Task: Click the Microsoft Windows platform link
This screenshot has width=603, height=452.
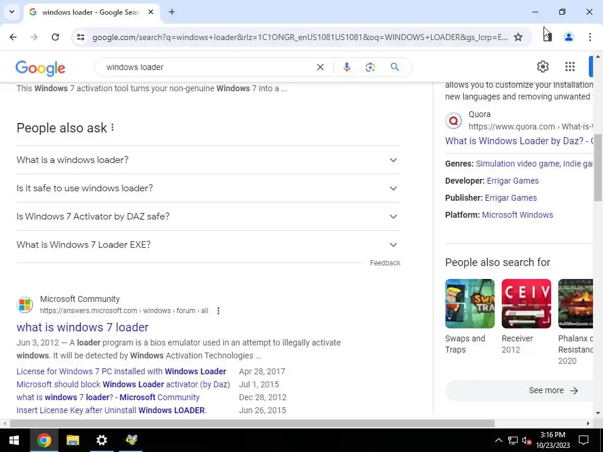Action: coord(518,215)
